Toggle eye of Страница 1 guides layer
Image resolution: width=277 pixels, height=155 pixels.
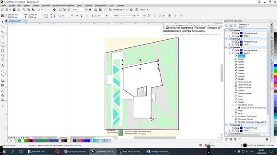click(x=233, y=33)
